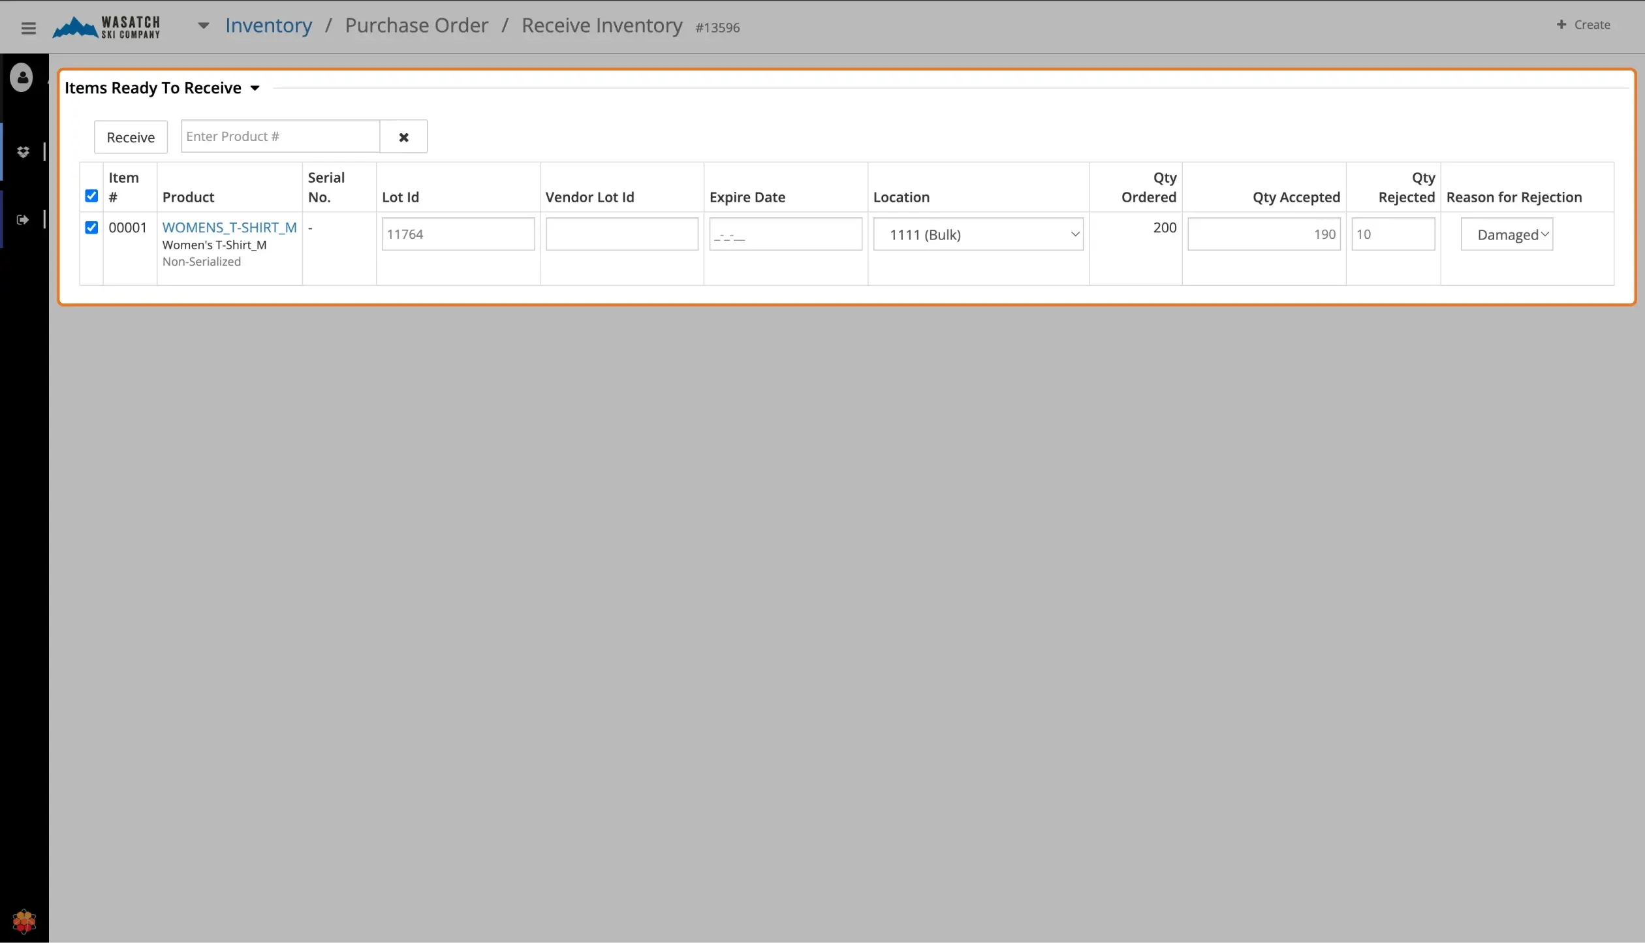The height and width of the screenshot is (943, 1645).
Task: Open the user profile avatar icon
Action: click(x=22, y=78)
